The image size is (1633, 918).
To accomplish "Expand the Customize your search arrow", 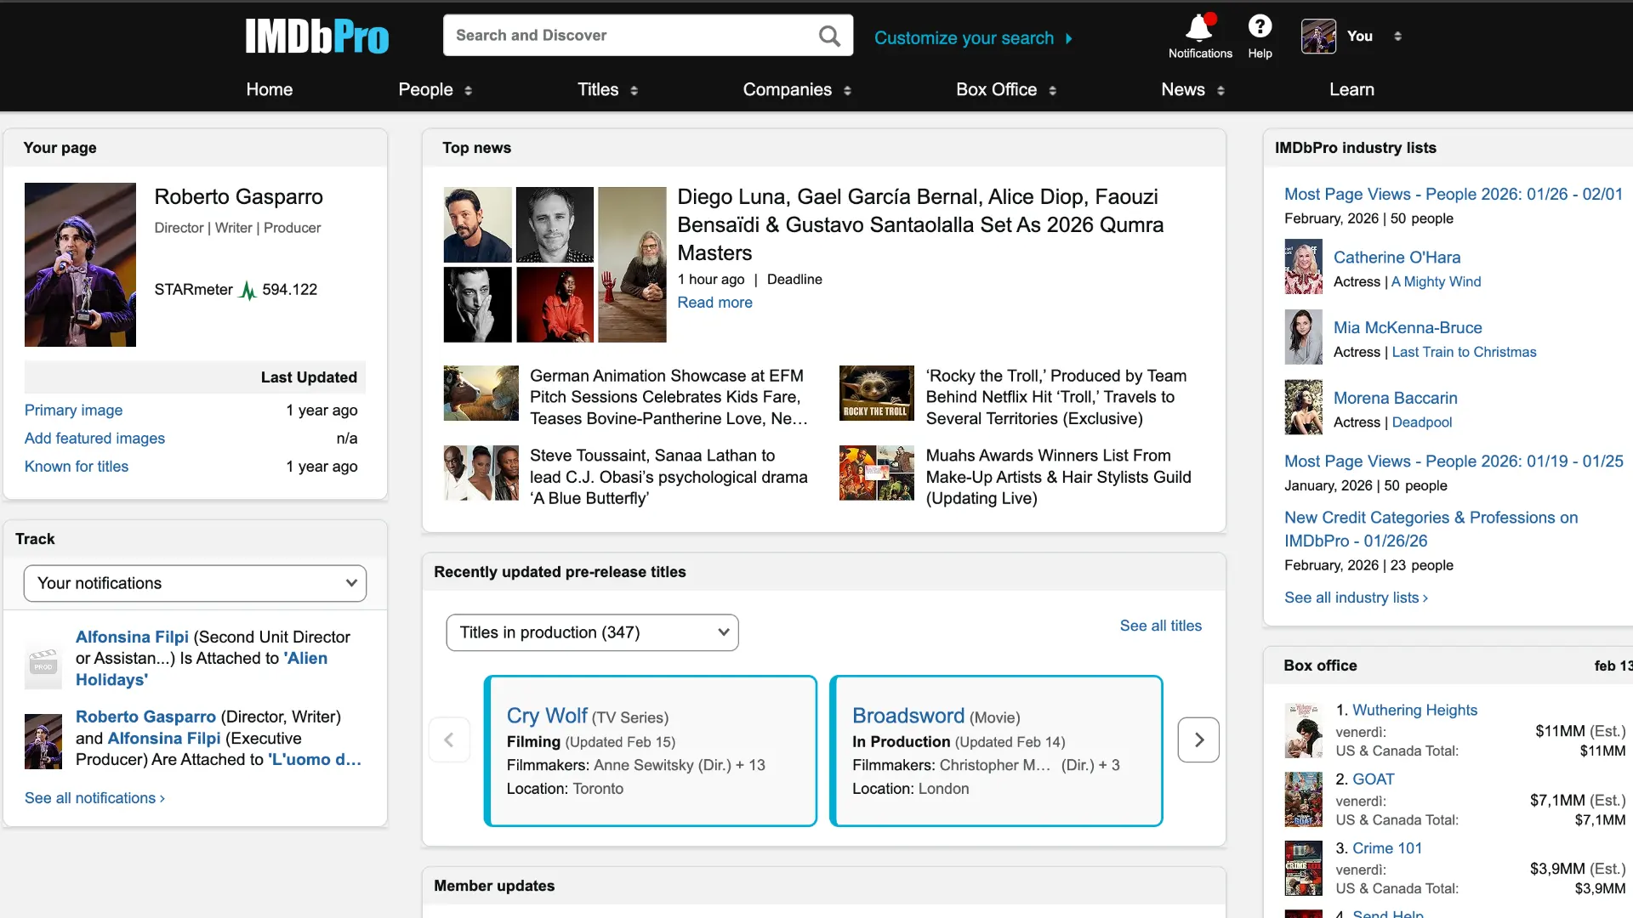I will point(1069,38).
